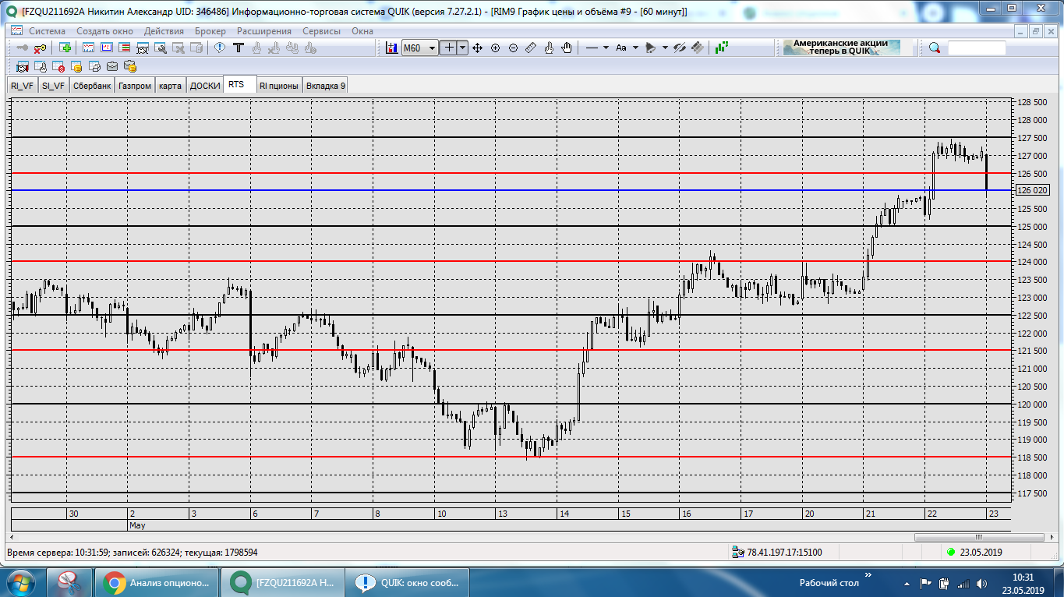Open the Брокер menu
This screenshot has width=1064, height=597.
coord(210,31)
